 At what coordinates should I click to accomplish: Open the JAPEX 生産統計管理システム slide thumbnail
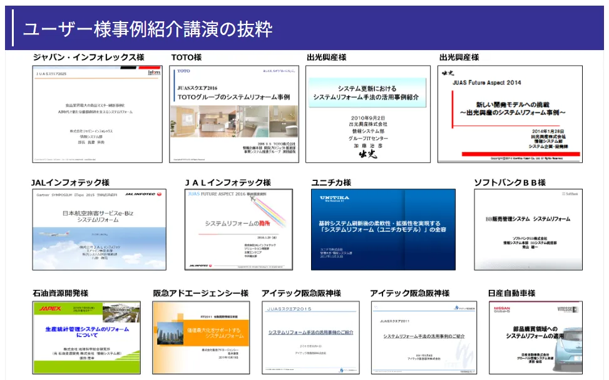(x=86, y=337)
